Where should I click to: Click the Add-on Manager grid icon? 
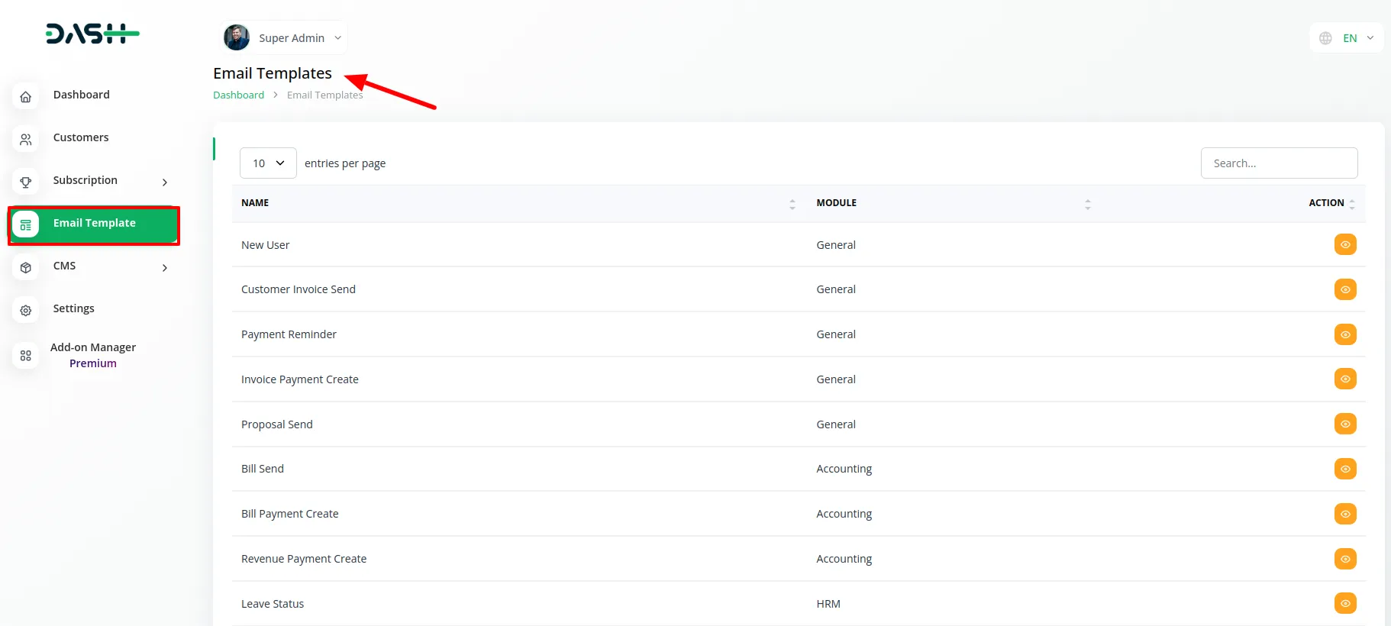pos(26,356)
